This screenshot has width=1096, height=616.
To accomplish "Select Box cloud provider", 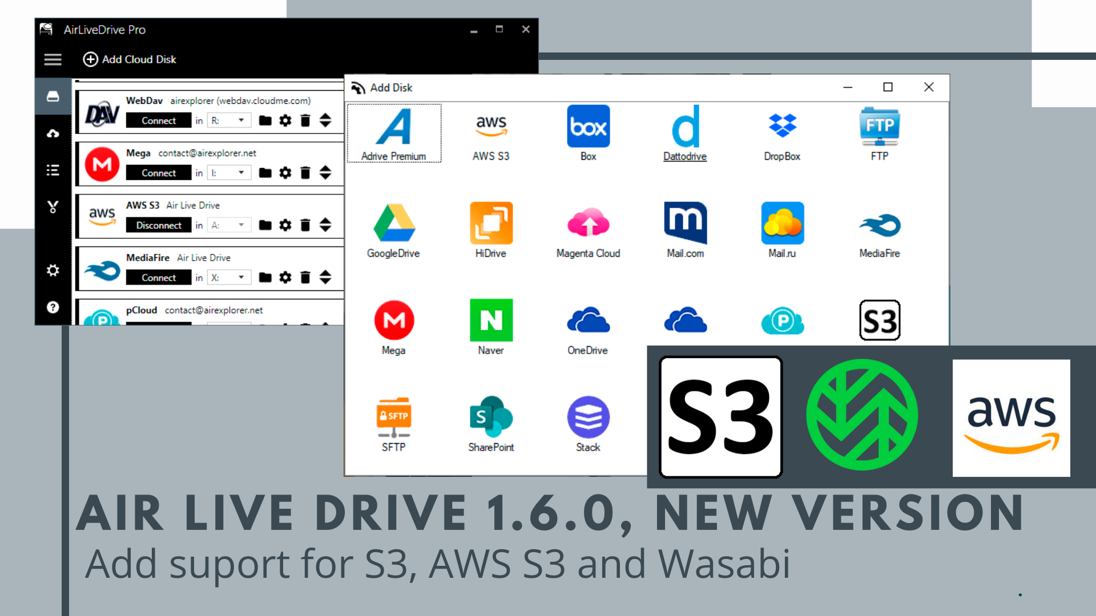I will coord(588,133).
